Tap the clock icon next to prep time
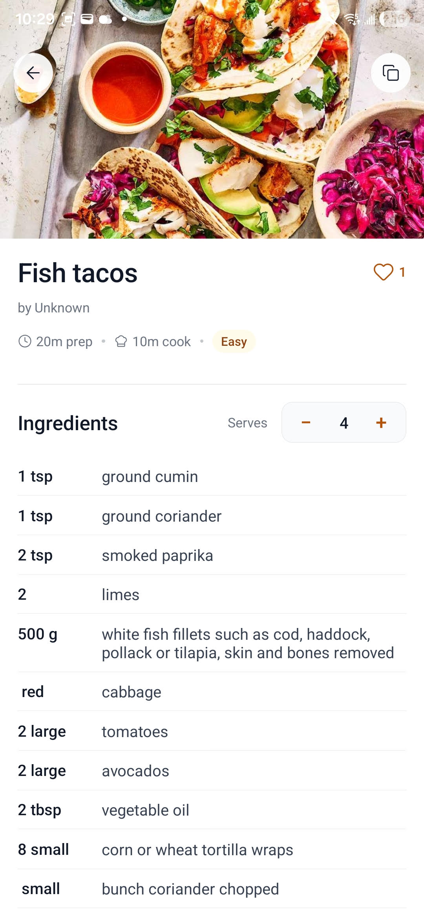This screenshot has height=909, width=424. point(25,341)
